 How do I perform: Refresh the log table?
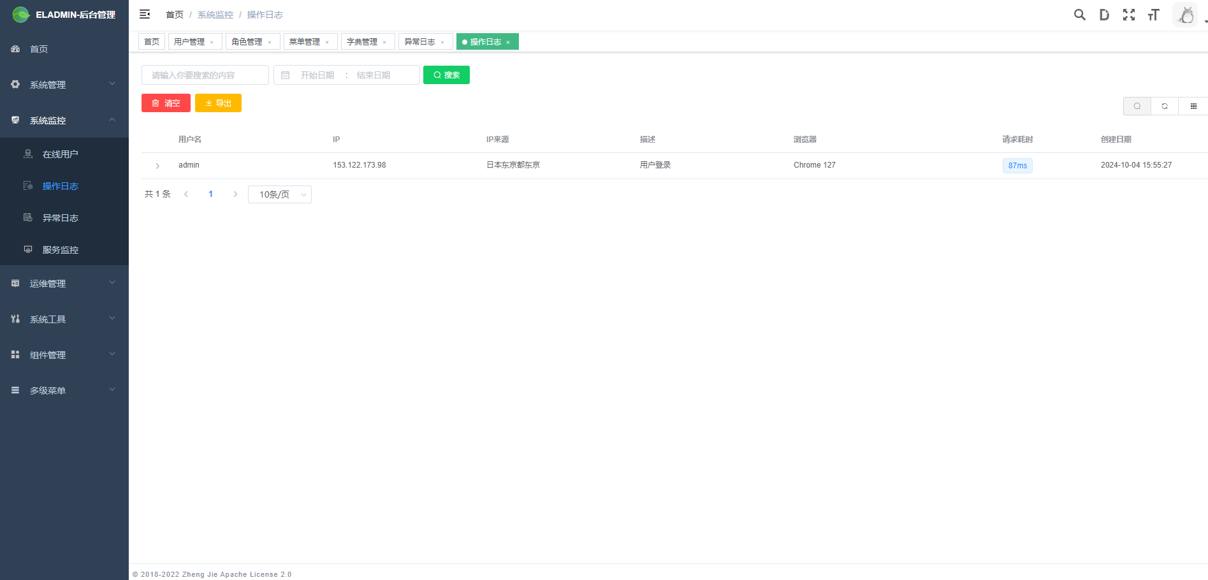point(1165,106)
